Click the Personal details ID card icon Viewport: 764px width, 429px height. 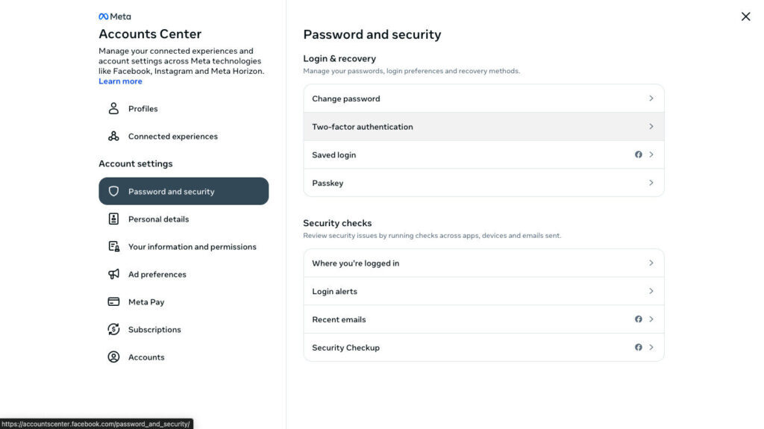point(113,219)
